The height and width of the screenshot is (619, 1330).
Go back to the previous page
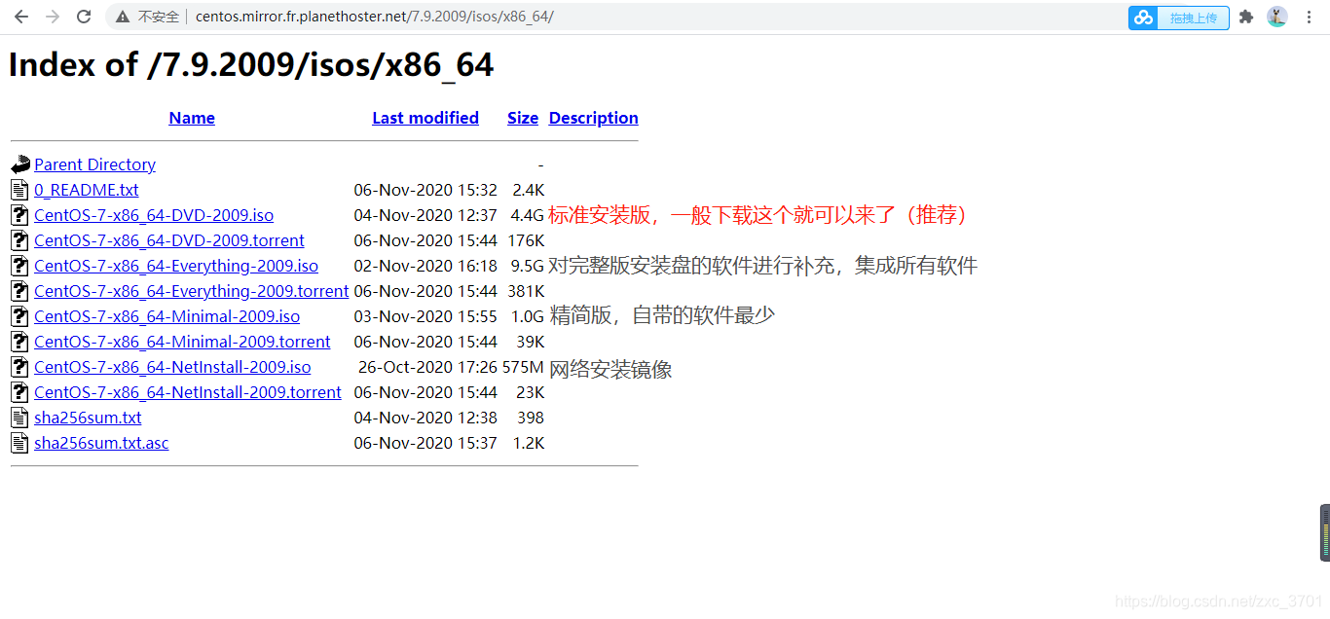click(x=21, y=17)
